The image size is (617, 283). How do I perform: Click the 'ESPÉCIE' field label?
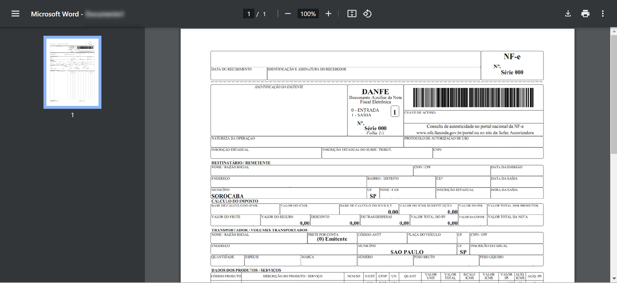coord(252,257)
